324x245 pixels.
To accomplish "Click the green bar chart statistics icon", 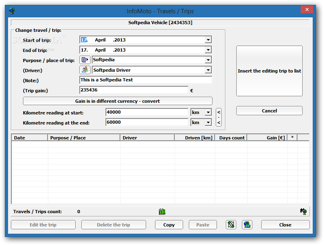I will (162, 212).
